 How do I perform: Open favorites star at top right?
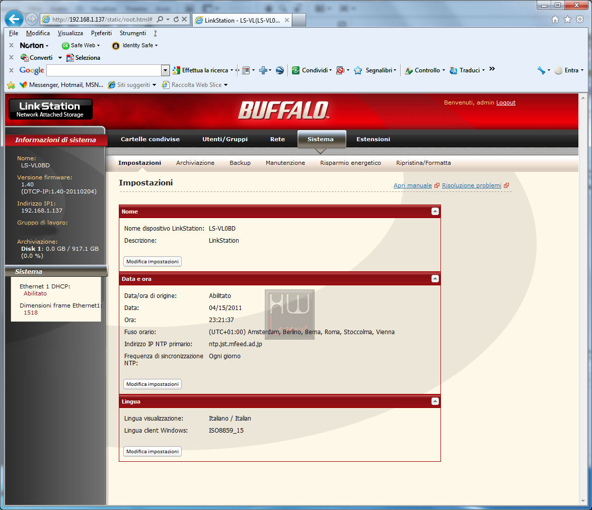567,20
